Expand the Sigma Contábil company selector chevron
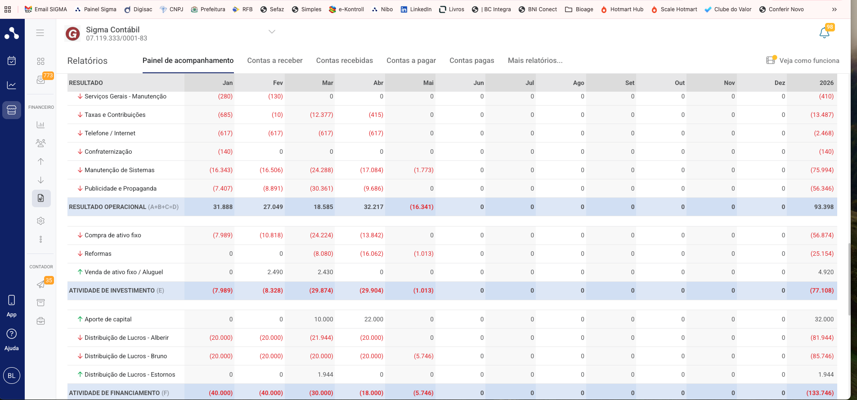 (x=272, y=31)
